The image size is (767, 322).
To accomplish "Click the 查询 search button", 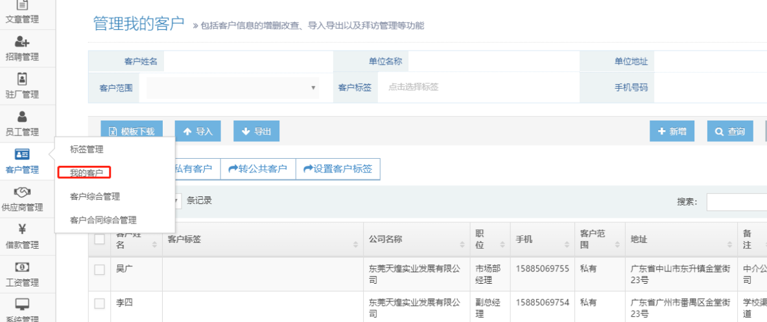I will (730, 132).
